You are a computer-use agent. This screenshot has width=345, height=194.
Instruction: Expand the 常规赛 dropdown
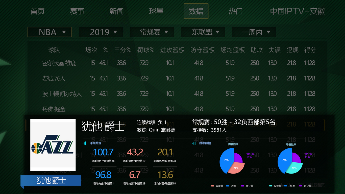(x=152, y=32)
